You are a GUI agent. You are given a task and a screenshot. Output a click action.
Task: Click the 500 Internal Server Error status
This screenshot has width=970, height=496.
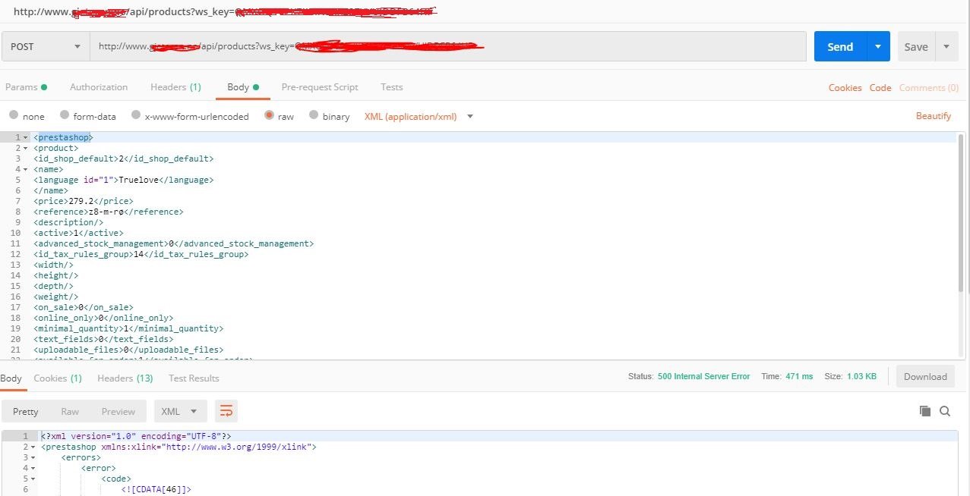click(703, 376)
